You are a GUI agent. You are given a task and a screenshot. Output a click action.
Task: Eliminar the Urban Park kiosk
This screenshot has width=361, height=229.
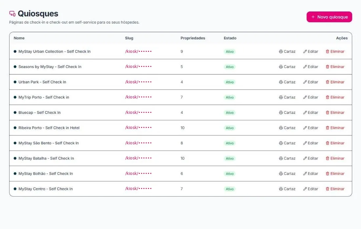pyautogui.click(x=335, y=82)
